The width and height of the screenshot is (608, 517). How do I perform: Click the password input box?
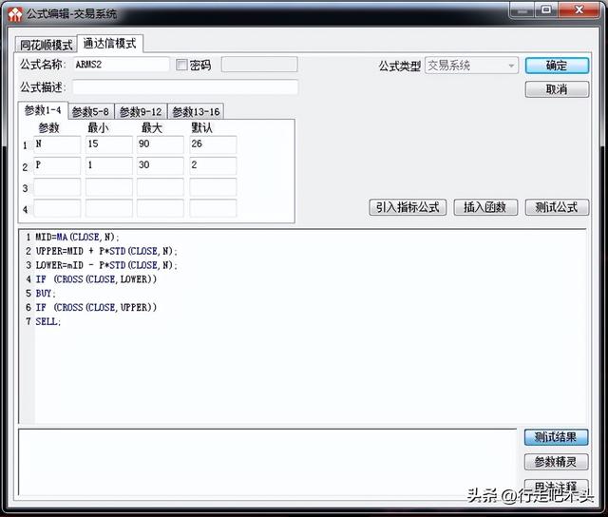(259, 65)
